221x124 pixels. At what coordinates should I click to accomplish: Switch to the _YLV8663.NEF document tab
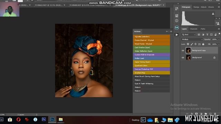pos(48,5)
